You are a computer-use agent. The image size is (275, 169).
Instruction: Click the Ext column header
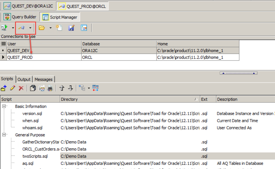click(x=208, y=99)
